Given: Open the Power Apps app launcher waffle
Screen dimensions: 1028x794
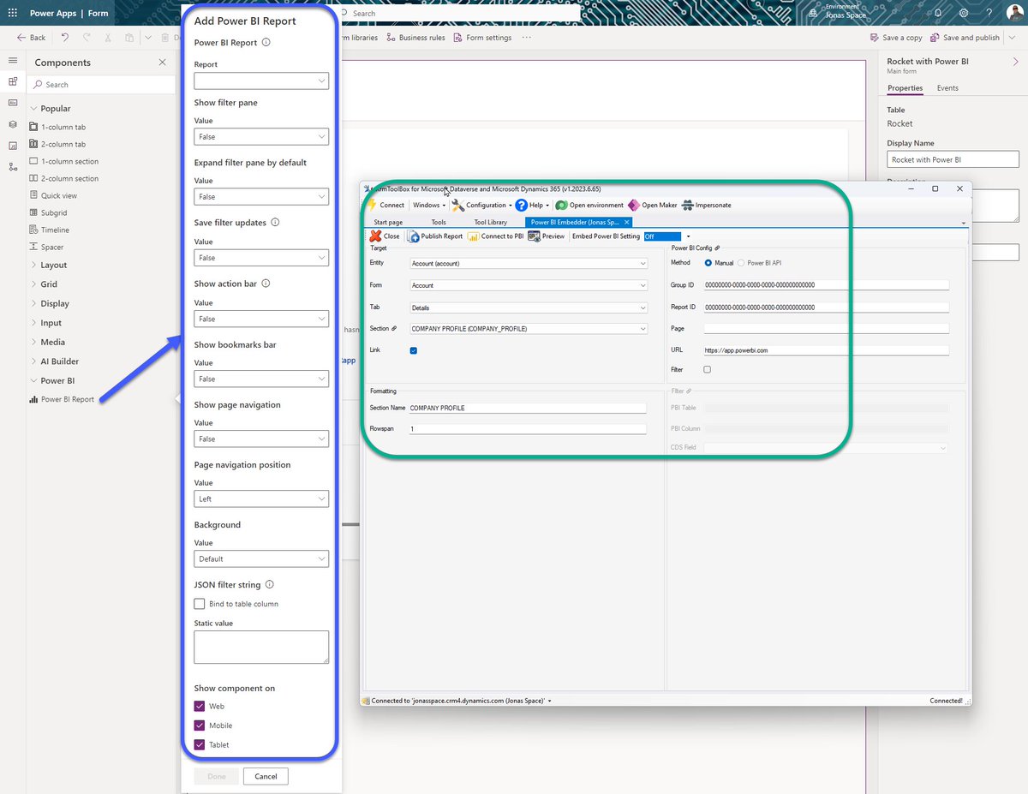Looking at the screenshot, I should [14, 13].
